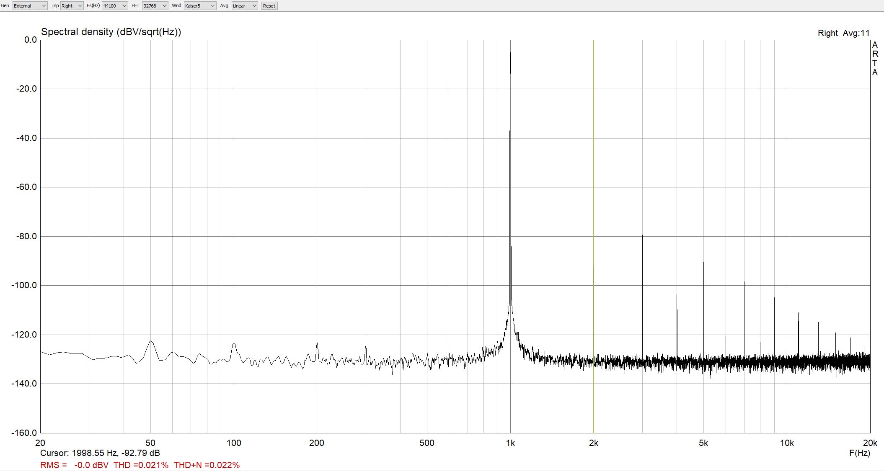884x471 pixels.
Task: Click the Right Avg:11 label
Action: click(x=844, y=33)
